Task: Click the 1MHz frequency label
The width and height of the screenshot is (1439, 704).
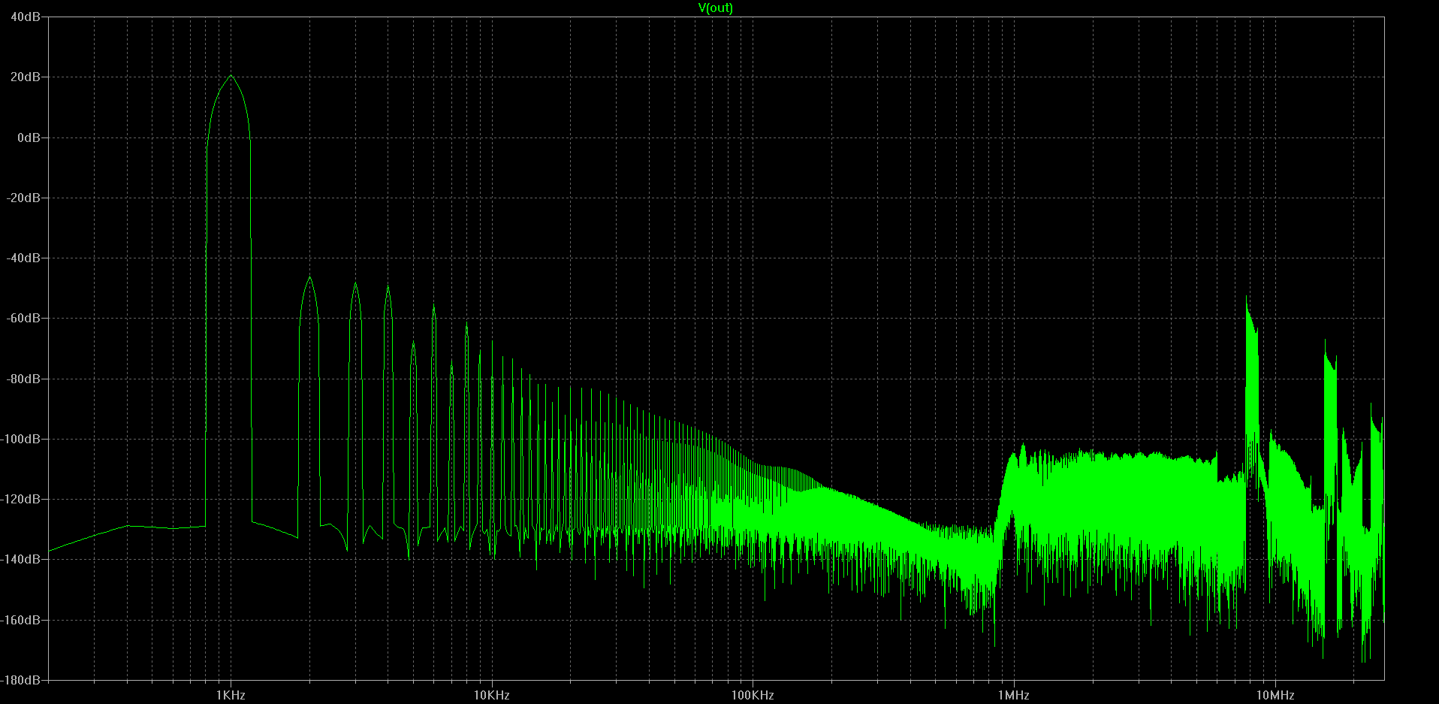Action: [1014, 695]
